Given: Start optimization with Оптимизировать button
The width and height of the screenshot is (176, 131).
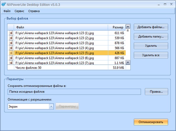Looking at the screenshot, I should tap(151, 122).
